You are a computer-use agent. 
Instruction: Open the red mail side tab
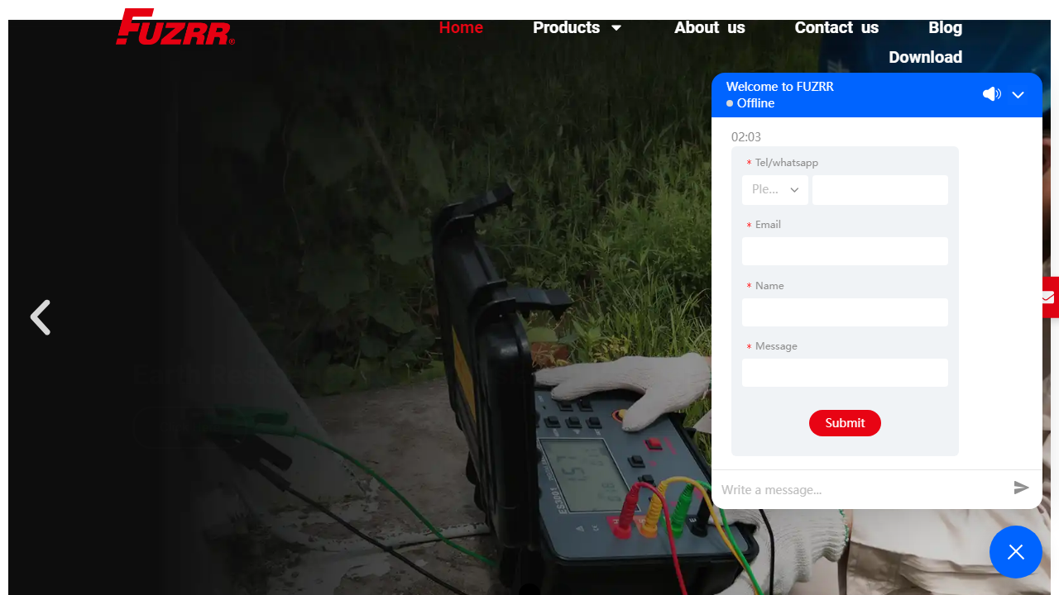point(1049,297)
